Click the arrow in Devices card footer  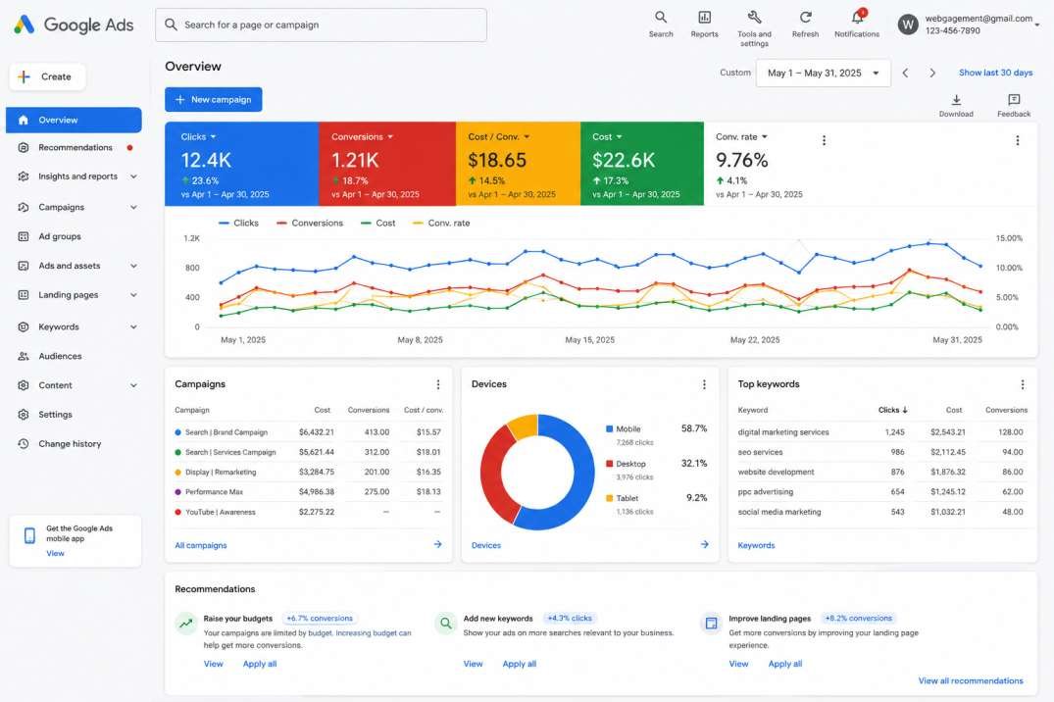click(704, 545)
